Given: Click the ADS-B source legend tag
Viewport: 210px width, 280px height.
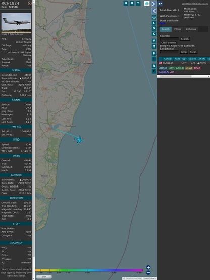Looking at the screenshot, I should [x=163, y=68].
